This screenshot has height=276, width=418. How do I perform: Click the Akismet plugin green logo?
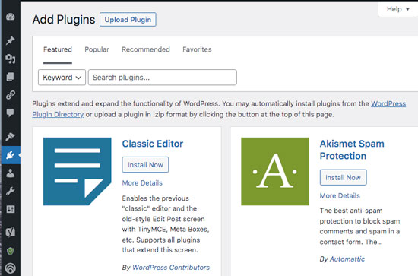click(275, 172)
